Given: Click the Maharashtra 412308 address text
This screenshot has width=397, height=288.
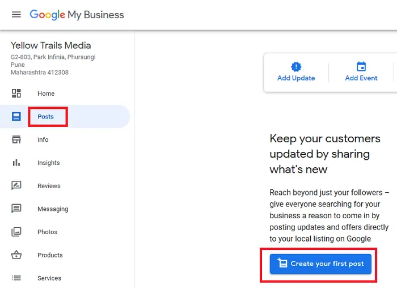Looking at the screenshot, I should 40,73.
